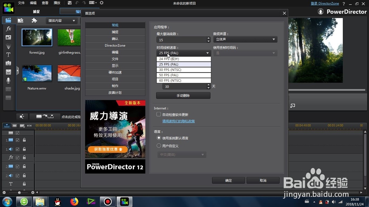Open the PiP Objects Room icon
This screenshot has width=369, height=207.
[8, 37]
